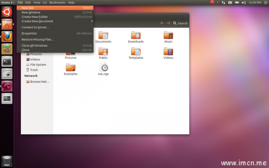Viewport: 269px width, 168px height.
Task: Choose Connect to Server menu entry
Action: pyautogui.click(x=55, y=27)
